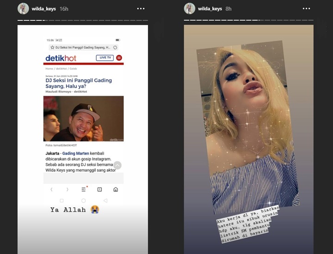The image size is (333, 254).
Task: Click the LIVE TV button
Action: click(105, 58)
